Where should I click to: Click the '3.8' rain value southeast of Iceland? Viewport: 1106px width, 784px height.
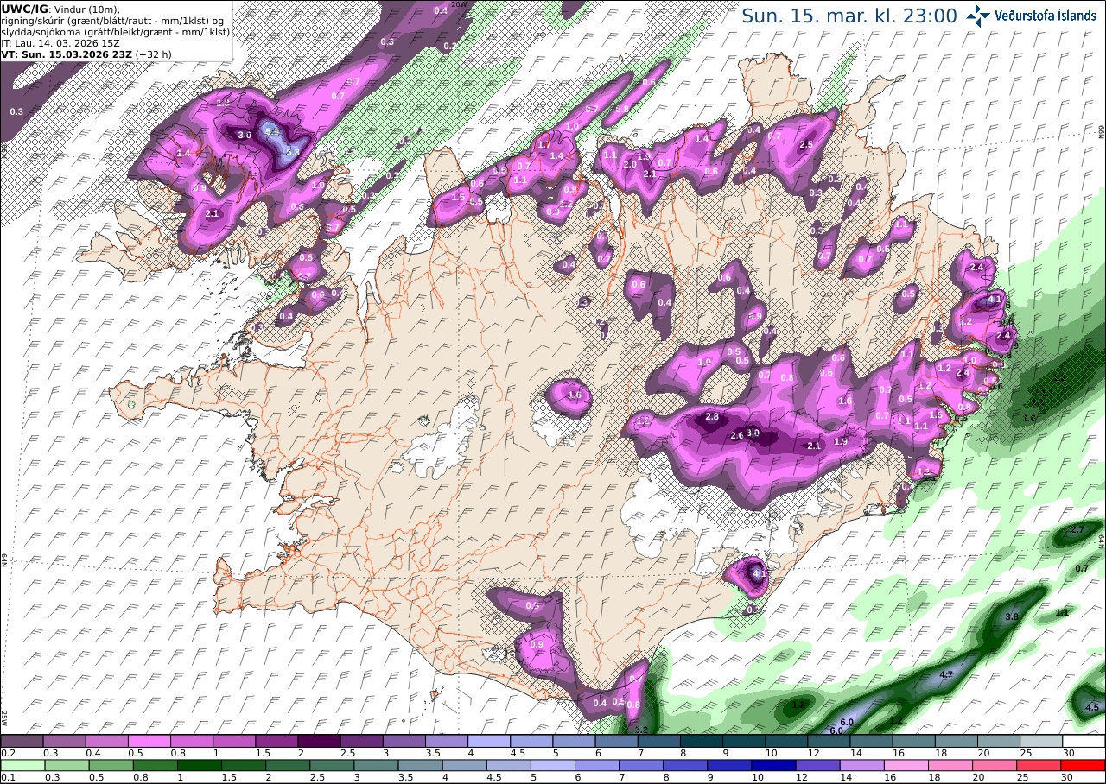click(x=1013, y=616)
